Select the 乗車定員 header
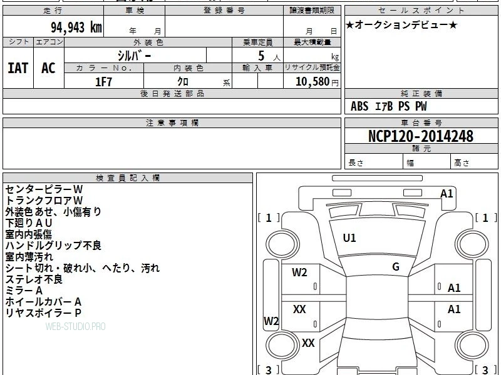Screen dimensions: 501x375 click(257, 42)
